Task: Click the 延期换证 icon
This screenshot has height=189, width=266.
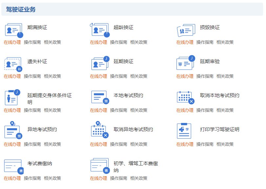Action: point(100,63)
